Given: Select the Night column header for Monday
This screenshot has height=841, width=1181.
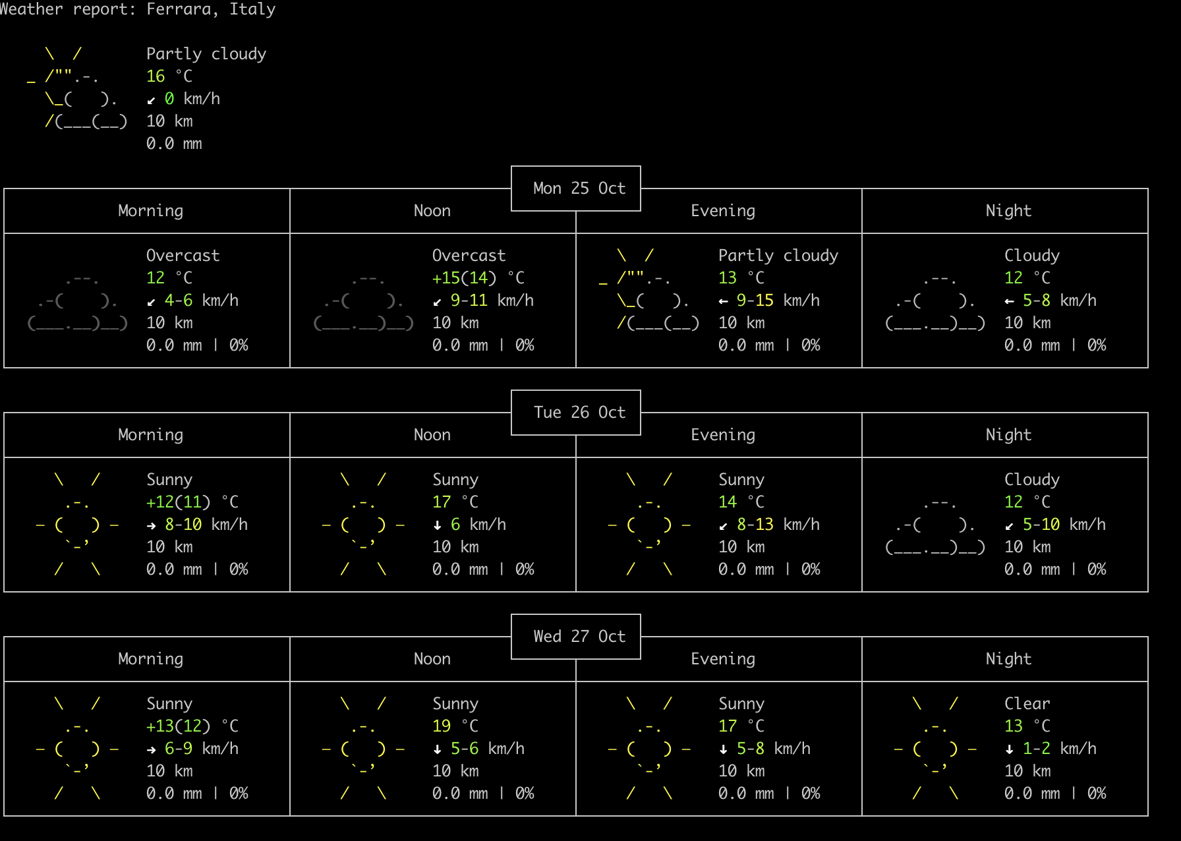Looking at the screenshot, I should [x=1008, y=211].
